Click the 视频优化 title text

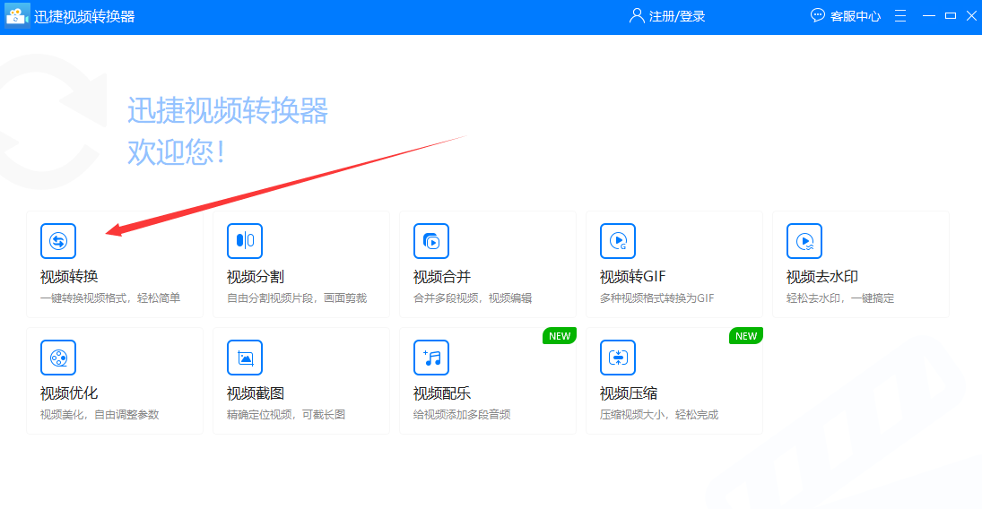tap(69, 393)
